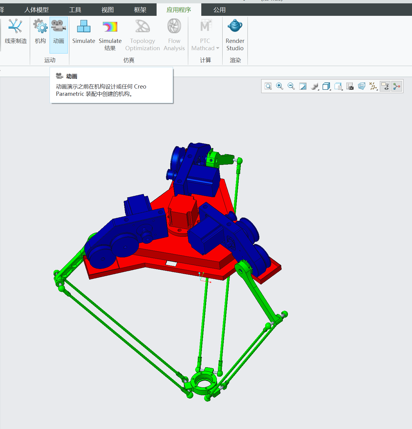Toggle annotation display eye button
The image size is (412, 429).
tap(385, 86)
